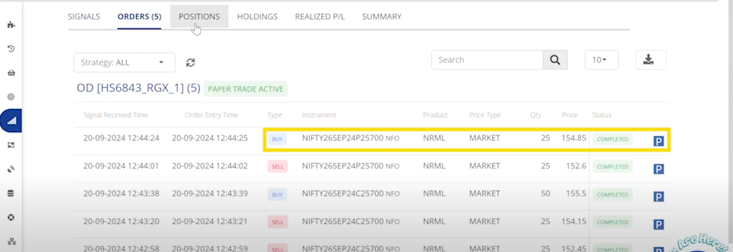Switch to the Positions tab
The height and width of the screenshot is (252, 733).
click(x=199, y=17)
